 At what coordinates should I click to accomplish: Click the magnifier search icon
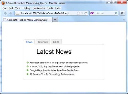click(116, 13)
